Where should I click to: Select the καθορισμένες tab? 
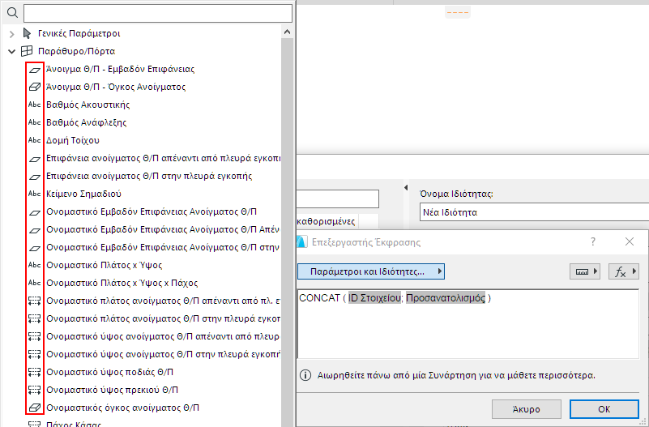click(x=326, y=221)
